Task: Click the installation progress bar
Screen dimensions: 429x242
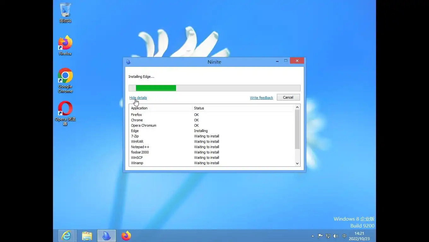Action: (x=214, y=88)
